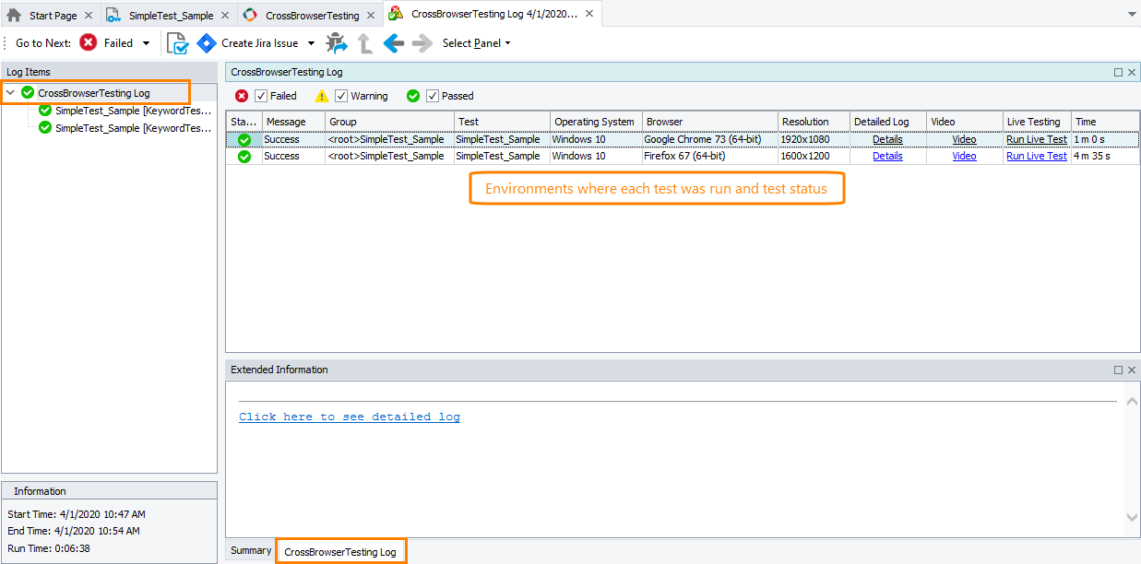Uncheck the Failed filter checkbox

261,96
